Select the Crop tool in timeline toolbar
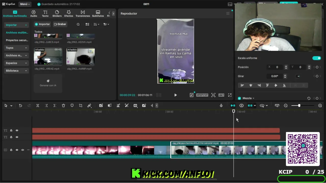 pyautogui.click(x=80, y=105)
